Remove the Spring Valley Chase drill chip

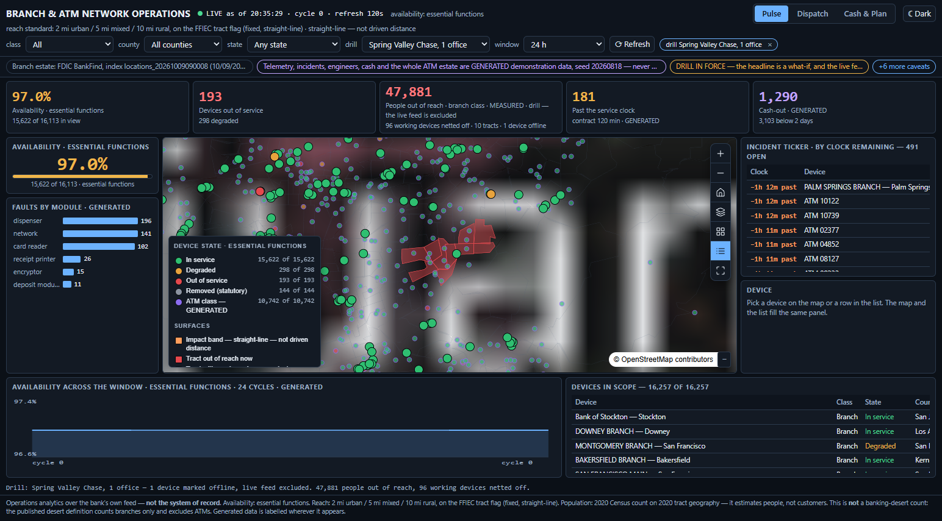click(770, 44)
